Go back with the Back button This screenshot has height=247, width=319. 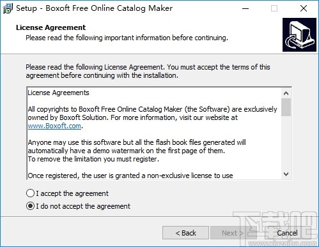tap(185, 233)
